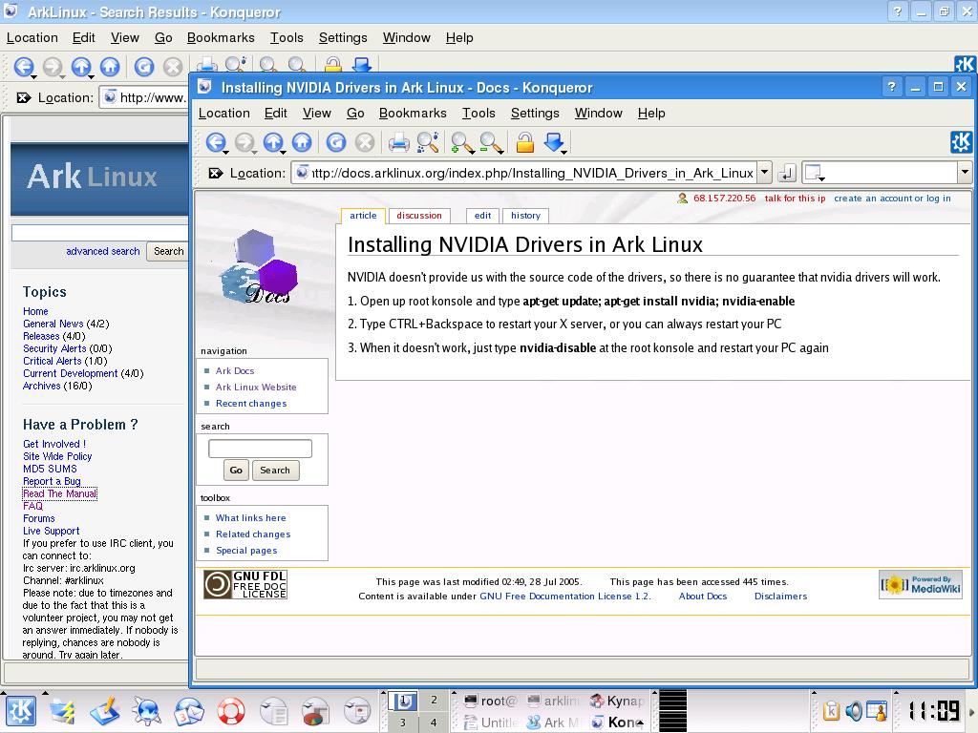
Task: Expand the search bar dropdown at far right
Action: click(x=965, y=173)
